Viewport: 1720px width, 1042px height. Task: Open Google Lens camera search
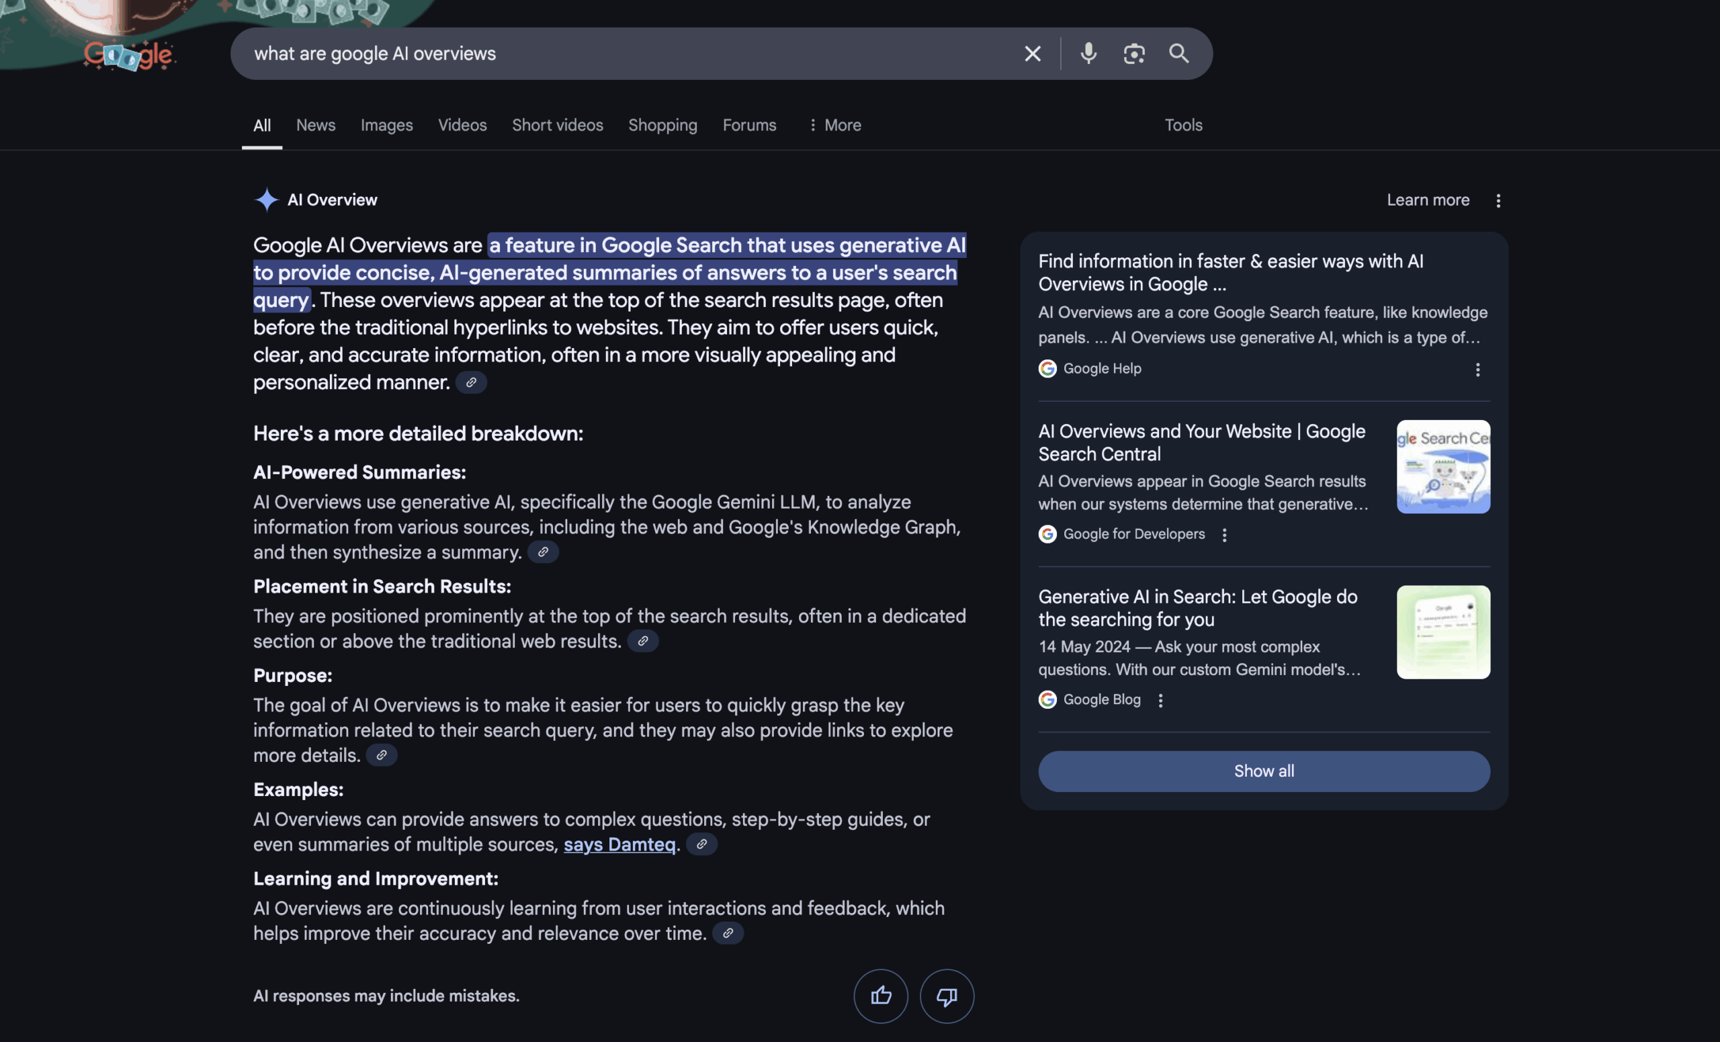(x=1133, y=53)
